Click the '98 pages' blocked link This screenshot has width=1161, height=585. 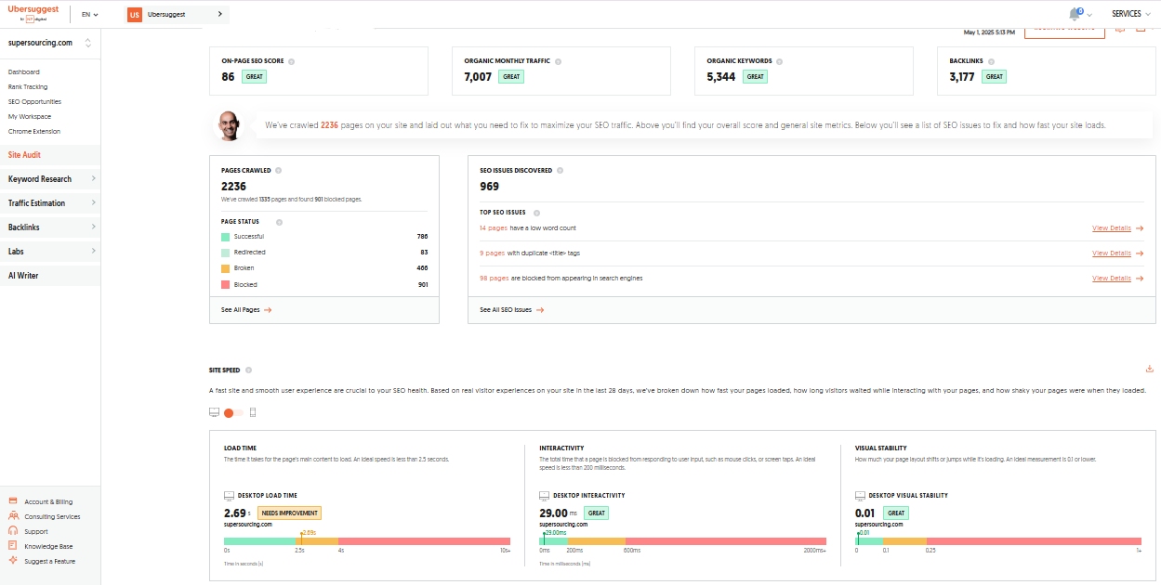[x=495, y=278]
